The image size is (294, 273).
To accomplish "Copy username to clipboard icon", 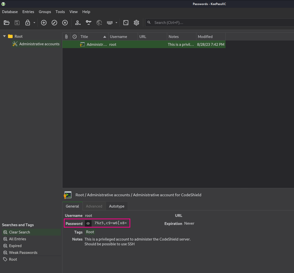I will tap(78, 23).
